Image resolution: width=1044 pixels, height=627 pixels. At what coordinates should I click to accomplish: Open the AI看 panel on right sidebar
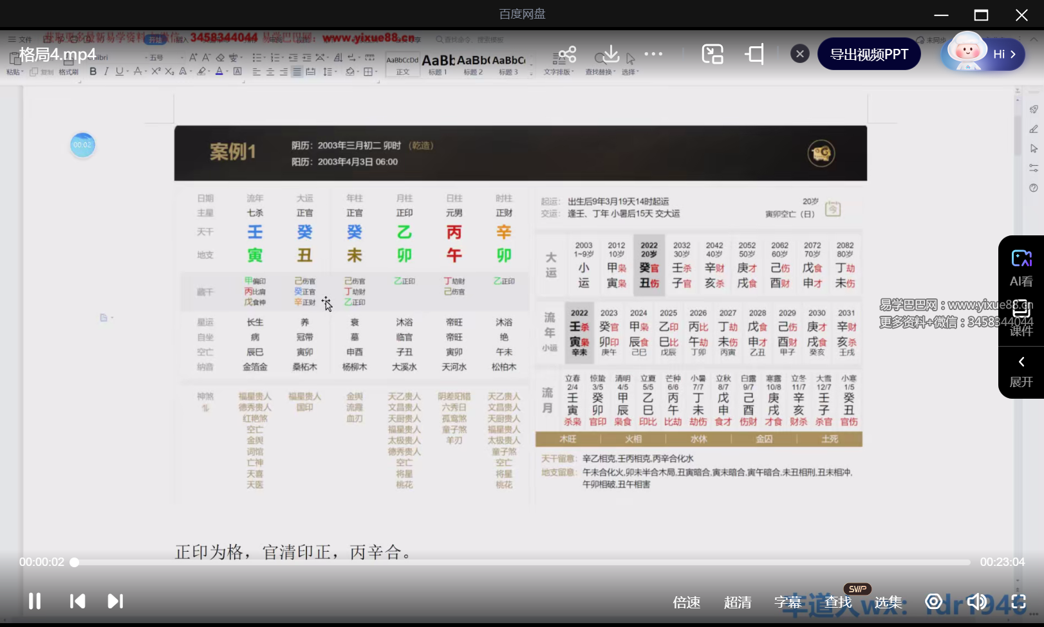click(1021, 266)
